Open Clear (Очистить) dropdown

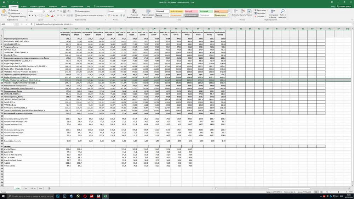pyautogui.click(x=259, y=17)
